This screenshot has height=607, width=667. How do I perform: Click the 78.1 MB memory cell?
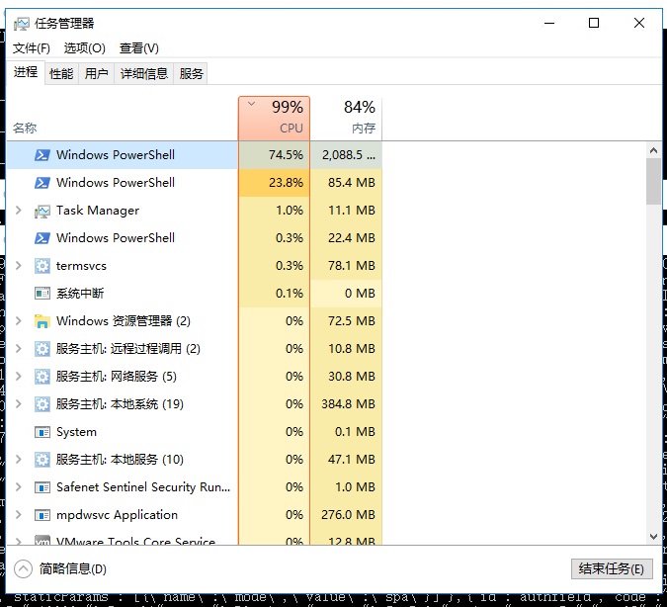tap(346, 266)
